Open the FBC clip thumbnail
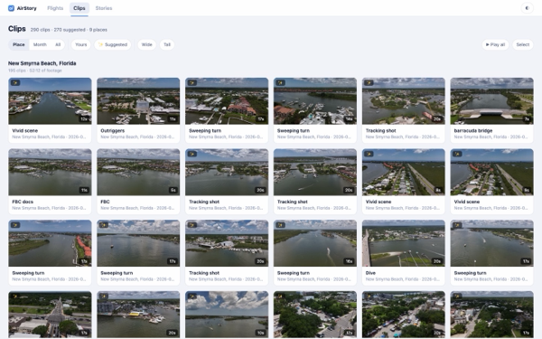542x339 pixels. click(x=138, y=172)
